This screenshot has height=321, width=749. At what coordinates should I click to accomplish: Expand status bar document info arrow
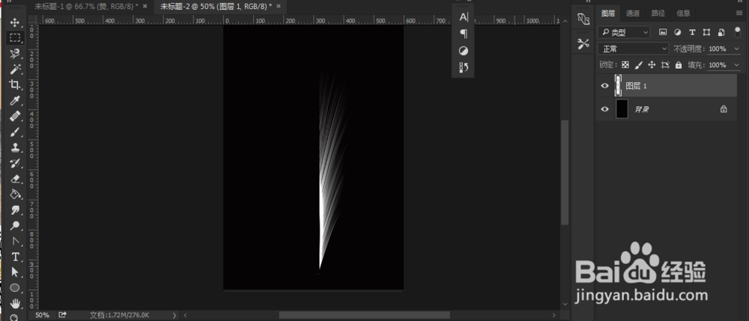tap(174, 315)
